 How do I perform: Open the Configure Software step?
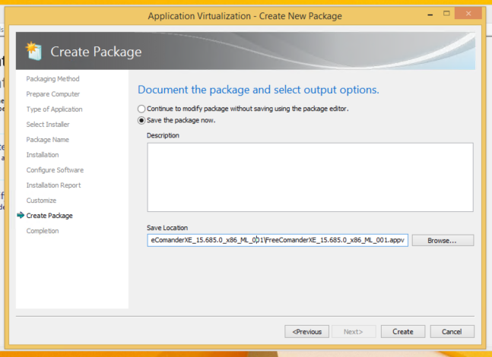[x=55, y=170]
